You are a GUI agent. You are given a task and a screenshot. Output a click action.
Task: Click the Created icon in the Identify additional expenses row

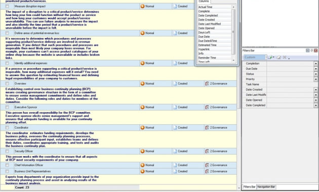pos(175,63)
